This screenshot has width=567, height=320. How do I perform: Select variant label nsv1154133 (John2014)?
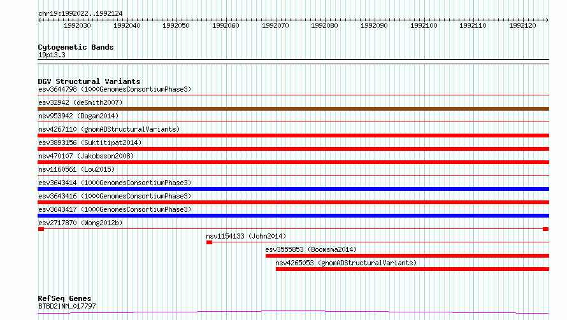tap(246, 236)
